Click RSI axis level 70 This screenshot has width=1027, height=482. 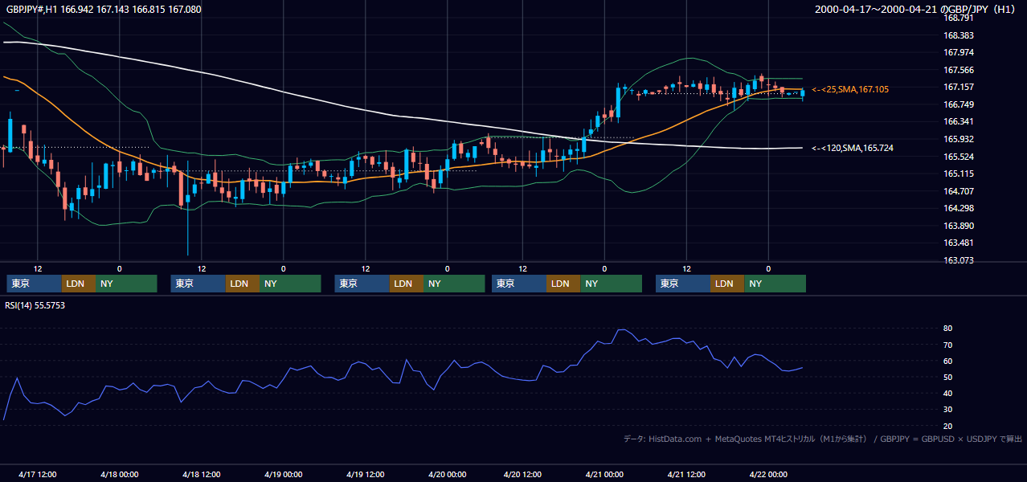(948, 345)
